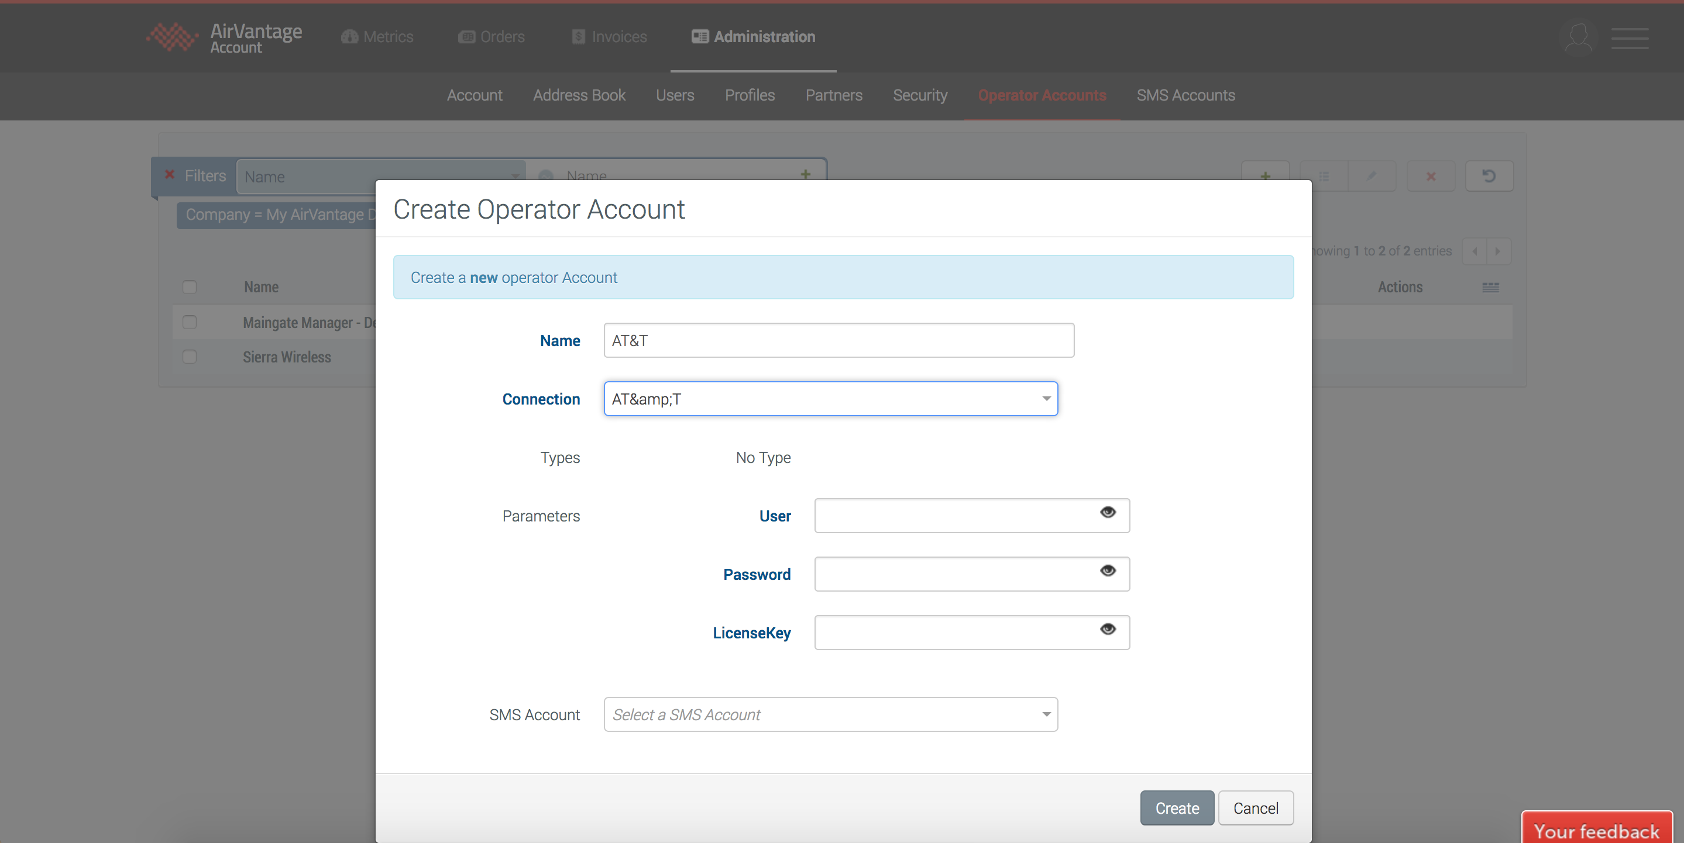Screen dimensions: 1684x843
Task: Check the Sierra Wireless row checkbox
Action: 190,357
